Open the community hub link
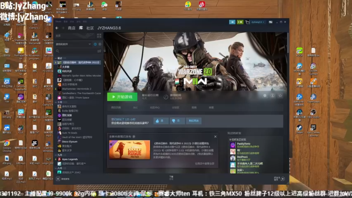The image size is (352, 198). 155,107
